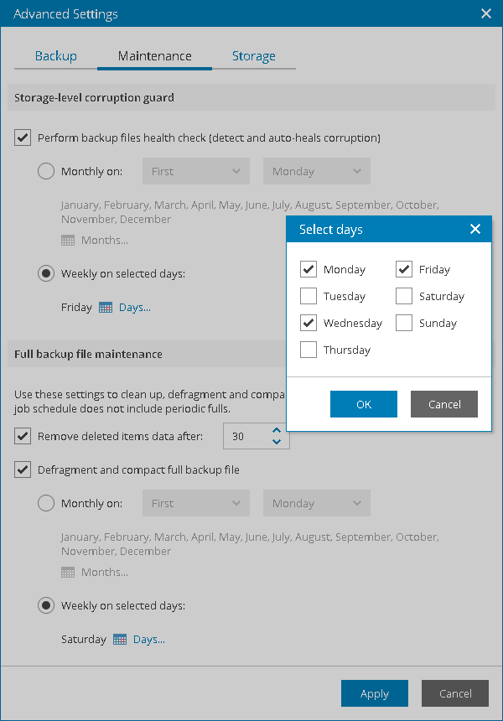The width and height of the screenshot is (503, 721).
Task: Switch to the Backup tab
Action: tap(56, 56)
